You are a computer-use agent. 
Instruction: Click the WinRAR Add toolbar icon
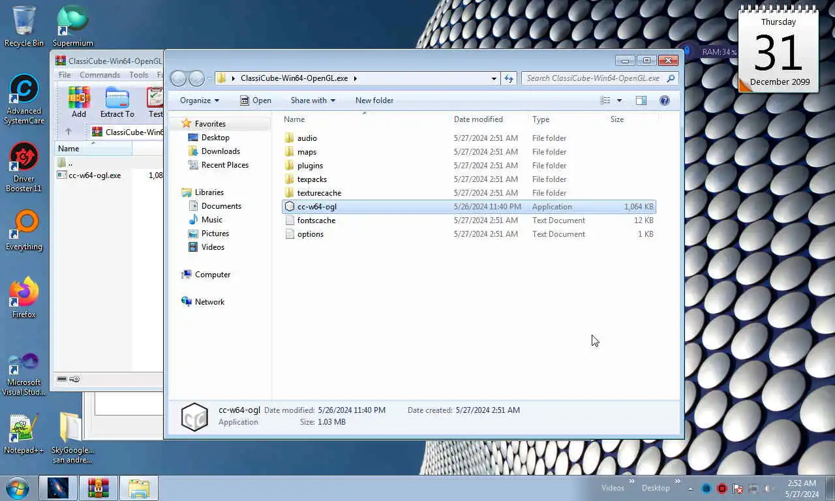click(x=79, y=102)
